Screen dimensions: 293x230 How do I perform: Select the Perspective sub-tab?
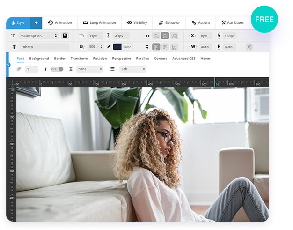(x=122, y=59)
